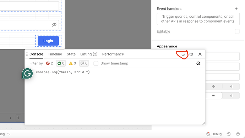Toggle the error filter showing 2
The image size is (245, 138).
click(49, 63)
